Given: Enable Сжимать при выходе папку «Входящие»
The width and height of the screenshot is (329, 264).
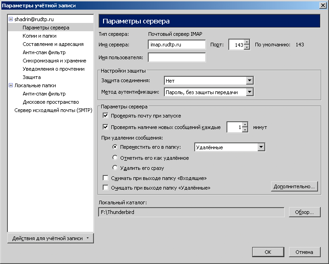Looking at the screenshot, I should (x=105, y=178).
